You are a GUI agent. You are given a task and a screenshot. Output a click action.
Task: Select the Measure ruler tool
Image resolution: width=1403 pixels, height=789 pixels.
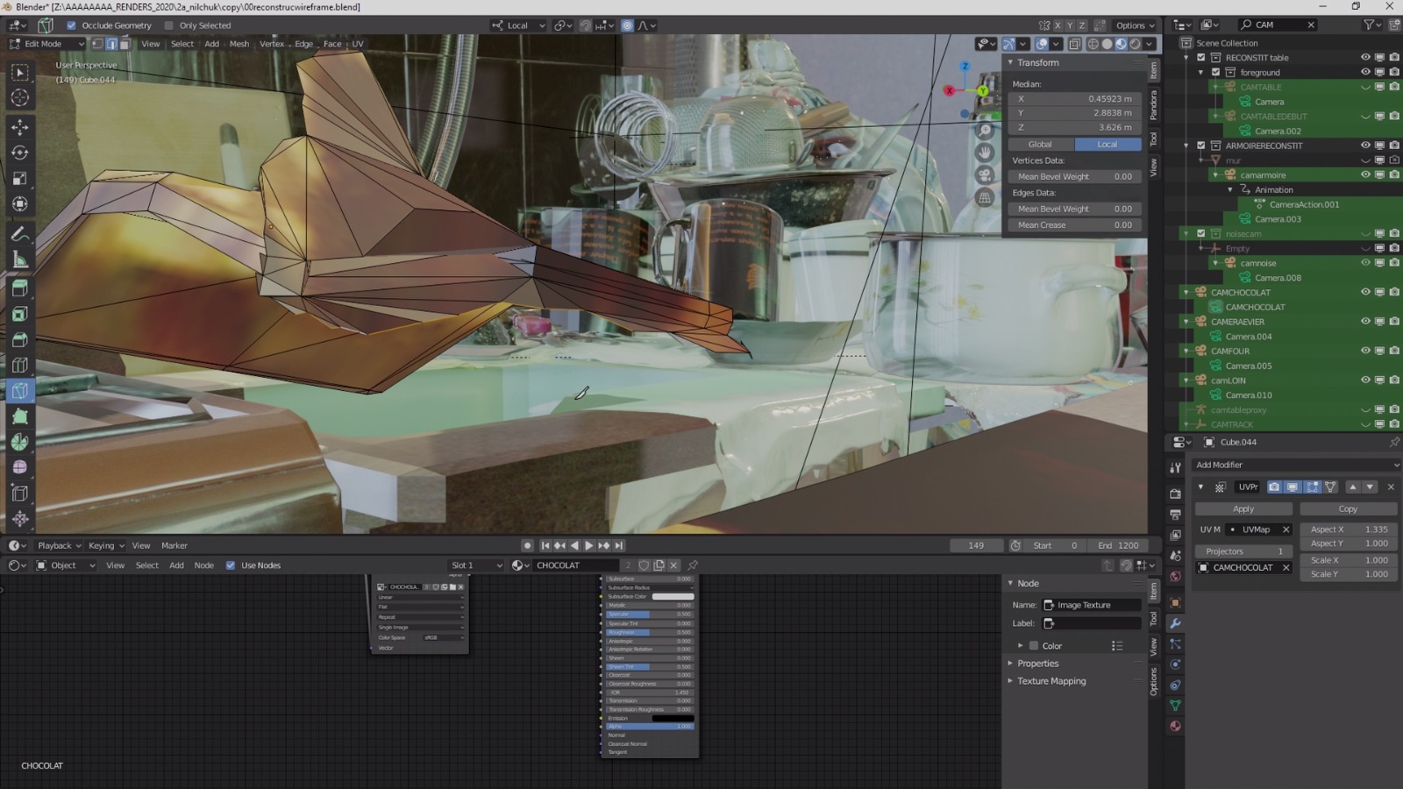coord(19,259)
